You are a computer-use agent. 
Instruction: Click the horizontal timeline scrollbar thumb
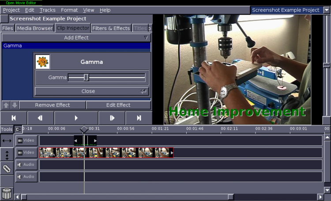point(127,197)
